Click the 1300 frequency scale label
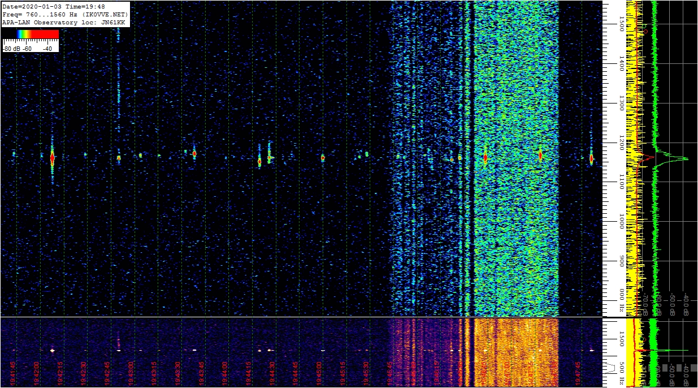 (621, 102)
